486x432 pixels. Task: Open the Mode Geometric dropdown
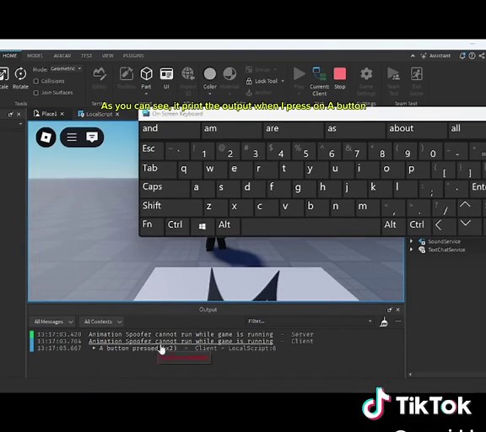click(66, 68)
